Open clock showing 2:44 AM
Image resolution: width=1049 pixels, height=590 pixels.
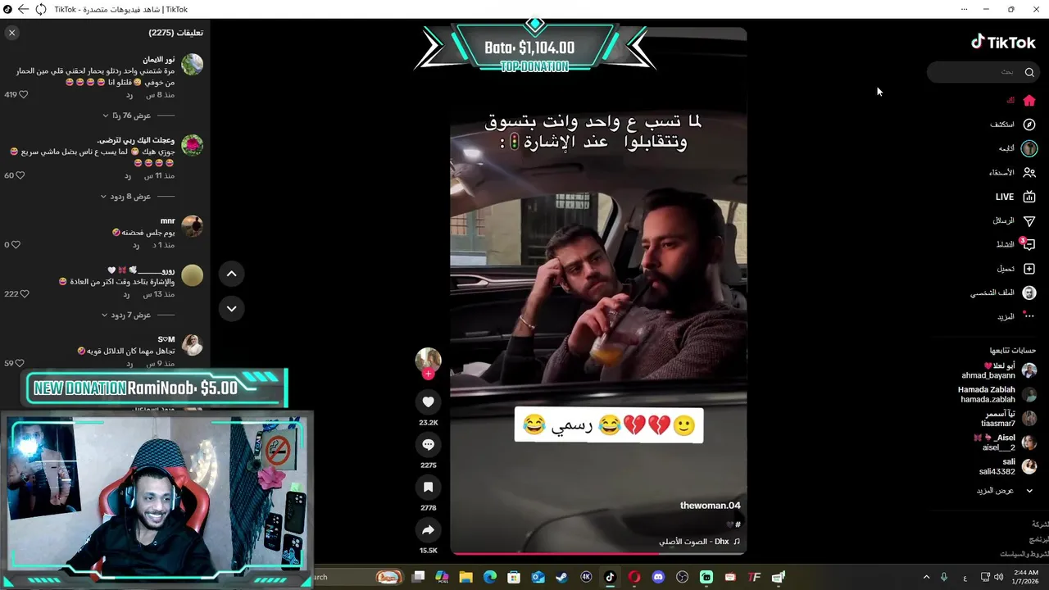[1025, 577]
